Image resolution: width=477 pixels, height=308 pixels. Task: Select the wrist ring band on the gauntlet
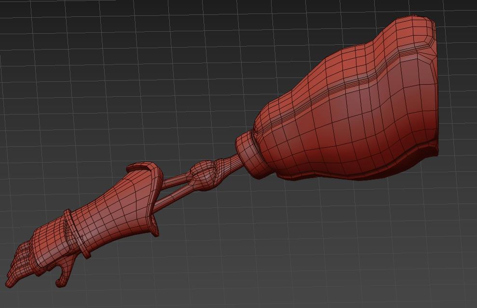click(77, 234)
